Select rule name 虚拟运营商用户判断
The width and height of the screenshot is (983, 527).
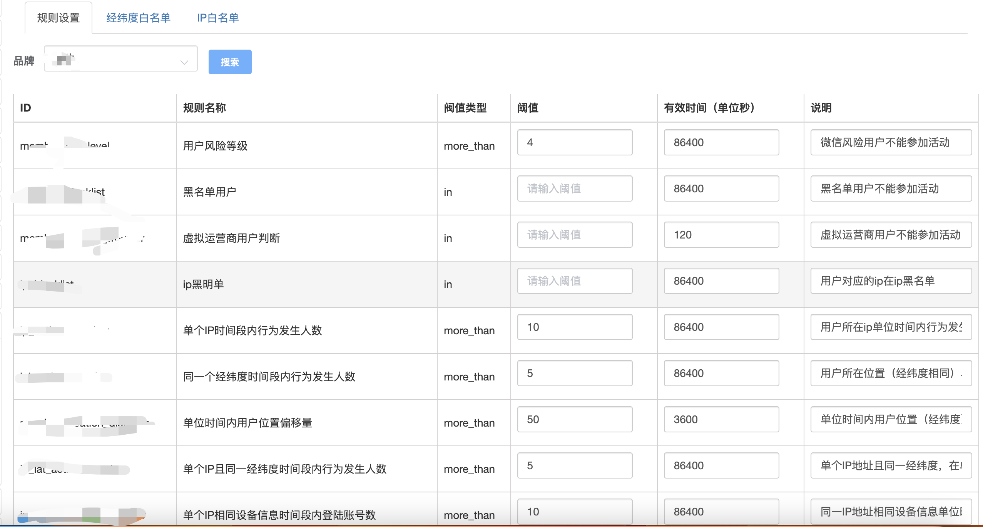[x=231, y=238]
